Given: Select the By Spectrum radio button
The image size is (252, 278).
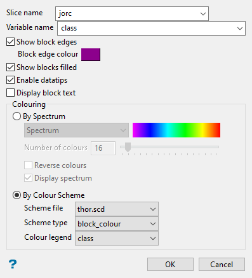Looking at the screenshot, I should [x=17, y=116].
